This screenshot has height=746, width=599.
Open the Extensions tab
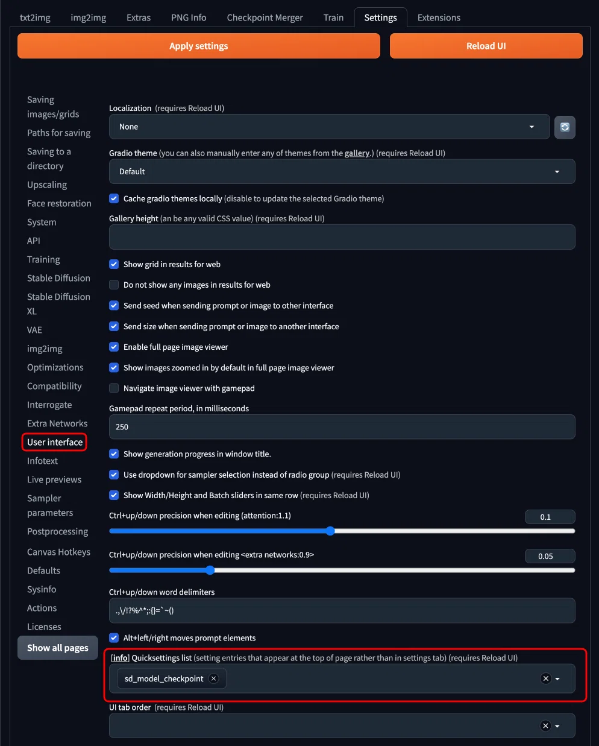click(439, 17)
